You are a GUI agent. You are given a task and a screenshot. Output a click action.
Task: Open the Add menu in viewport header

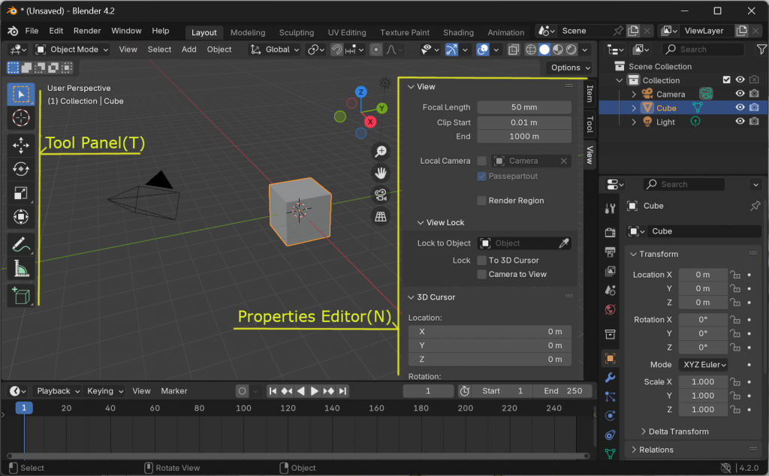click(188, 50)
